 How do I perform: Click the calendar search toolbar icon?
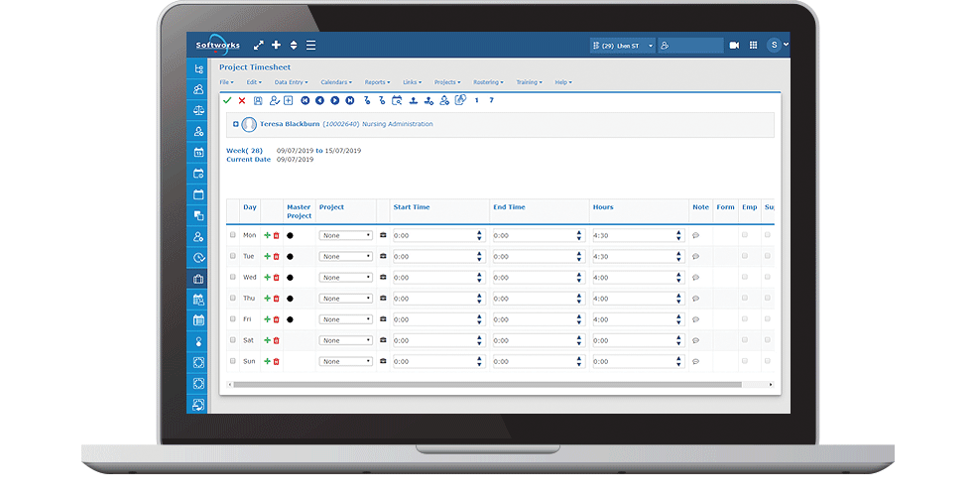click(397, 100)
